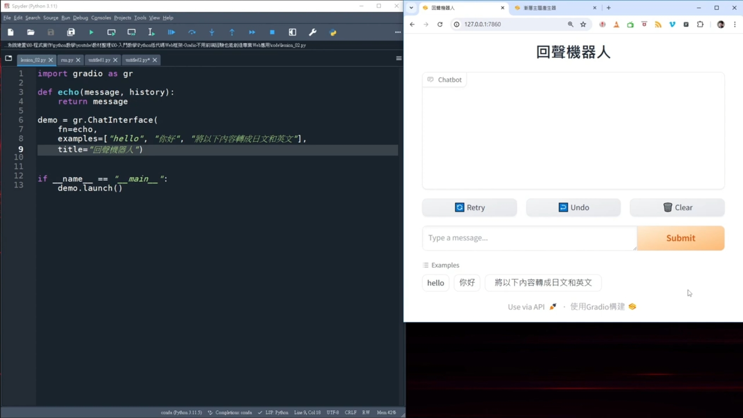Focus the 'Type a message...' input
The width and height of the screenshot is (743, 418).
click(x=529, y=238)
